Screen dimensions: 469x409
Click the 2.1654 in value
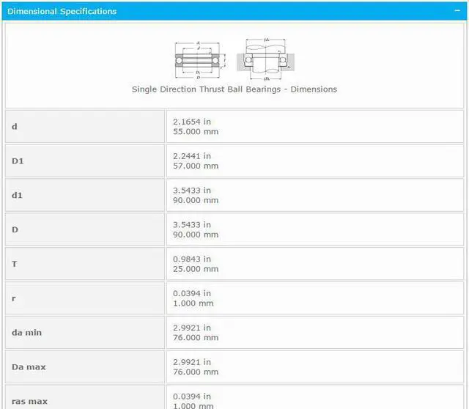(192, 122)
